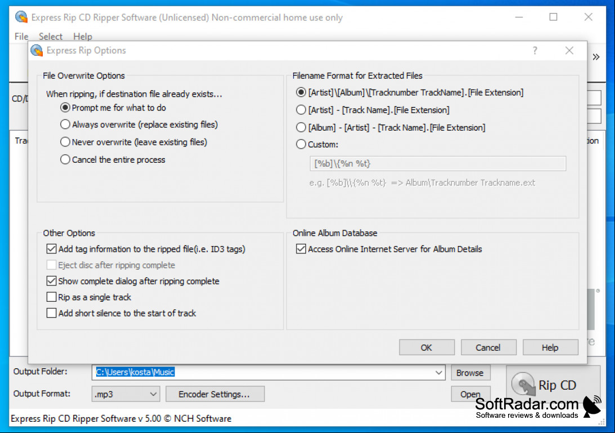Click the Express Rip Options dialog icon
The image size is (615, 433).
[37, 50]
